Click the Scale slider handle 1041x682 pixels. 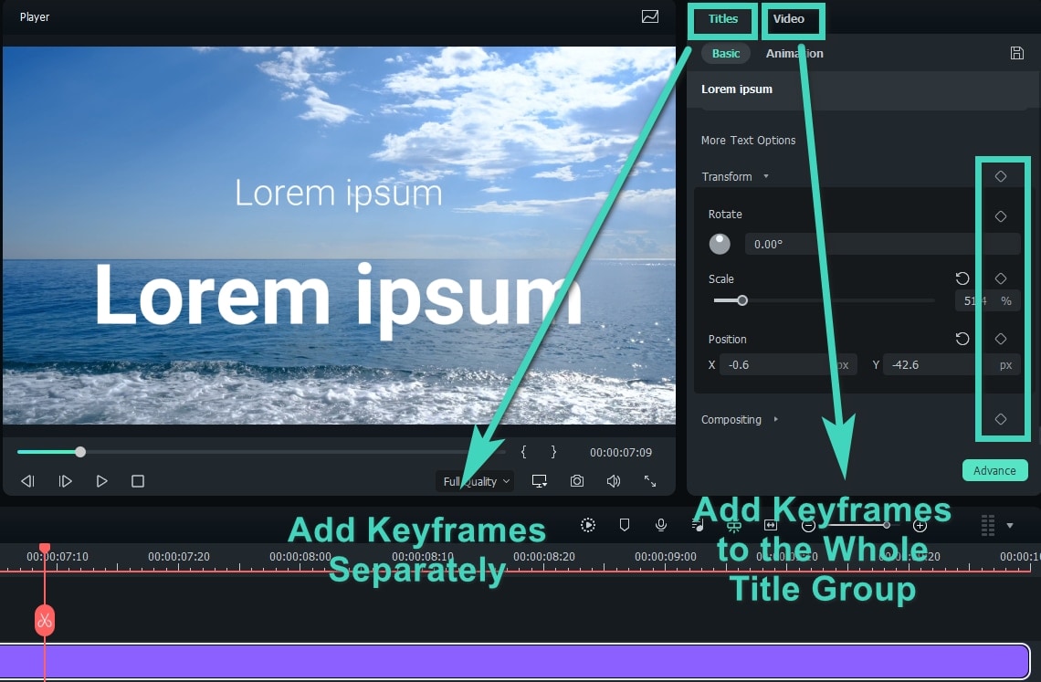coord(742,300)
